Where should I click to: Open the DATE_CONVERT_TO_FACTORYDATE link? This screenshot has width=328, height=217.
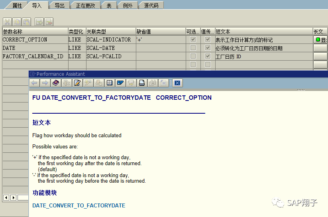[79, 205]
